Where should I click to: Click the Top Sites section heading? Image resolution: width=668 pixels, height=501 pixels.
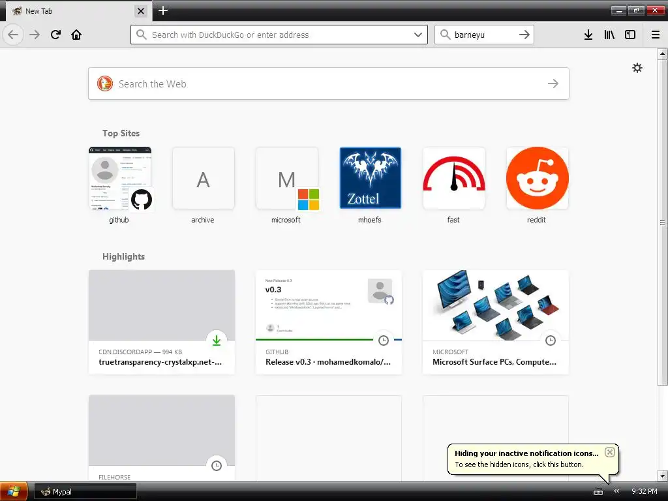click(121, 133)
